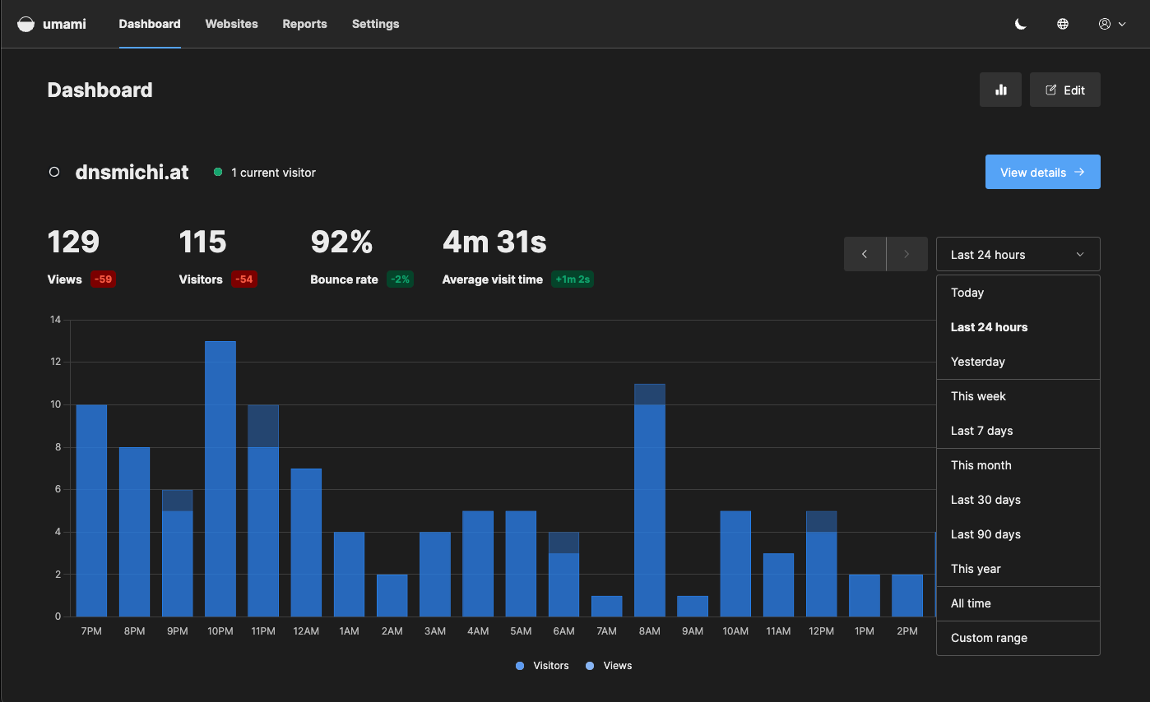Select Yesterday from the date list

(977, 362)
